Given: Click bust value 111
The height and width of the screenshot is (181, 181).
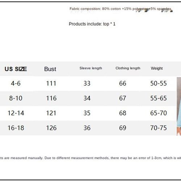Looking at the screenshot, I should point(51,83).
